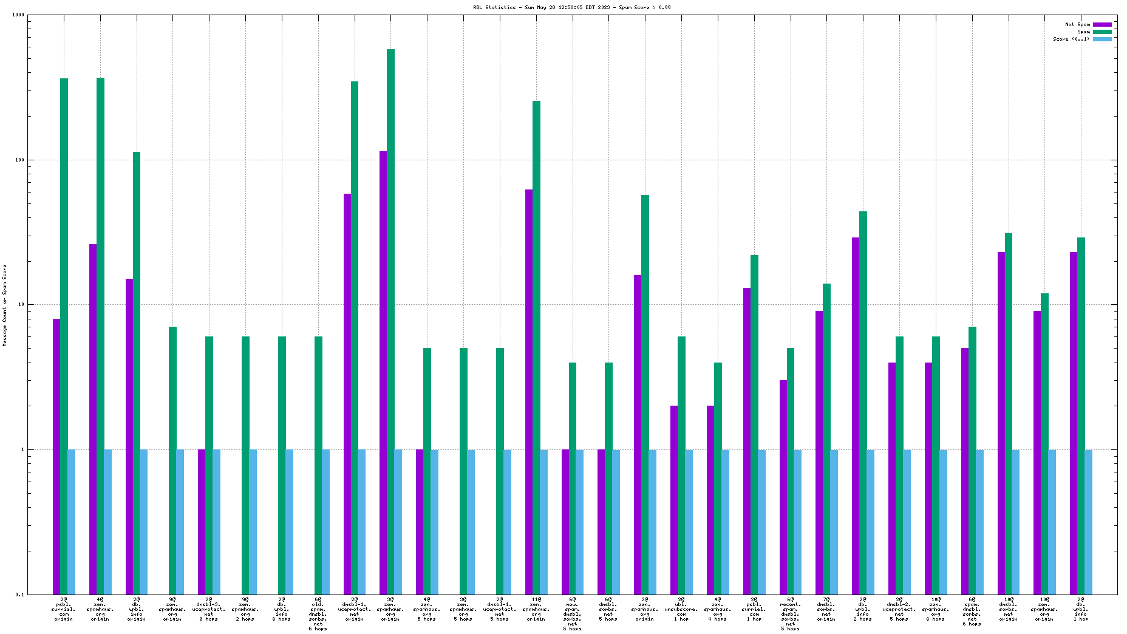
Task: Click the purple Not Spam legend swatch
Action: point(1102,25)
